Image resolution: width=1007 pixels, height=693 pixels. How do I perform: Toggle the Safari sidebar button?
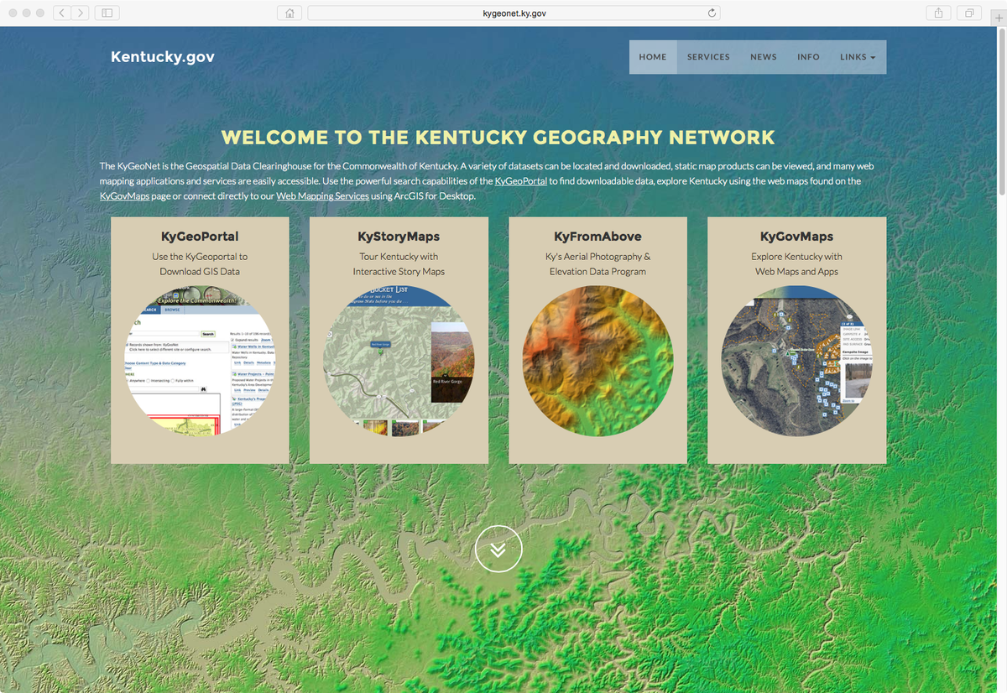[107, 13]
